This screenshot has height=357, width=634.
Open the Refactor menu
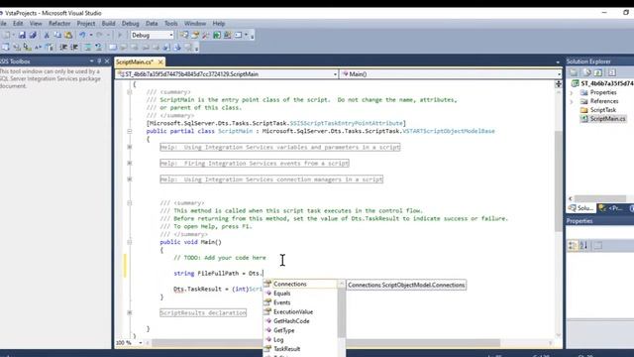59,24
